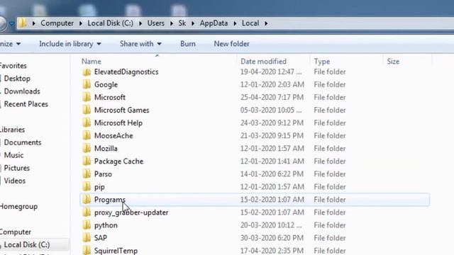Expand the arrow after Users breadcrumb

[x=172, y=23]
